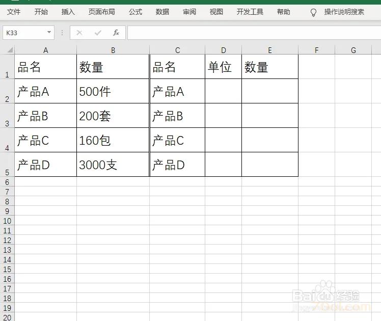The height and width of the screenshot is (321, 381).
Task: Click the fx insert function icon
Action: (116, 33)
